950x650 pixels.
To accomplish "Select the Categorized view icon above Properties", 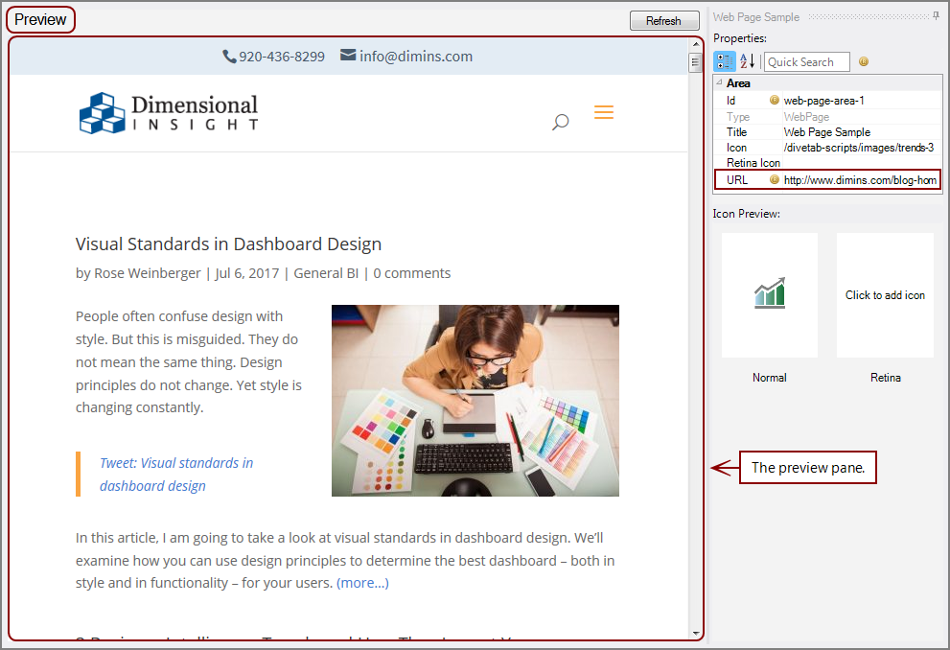I will click(724, 61).
